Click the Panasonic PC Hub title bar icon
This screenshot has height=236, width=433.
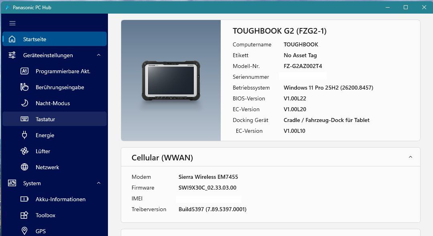pyautogui.click(x=8, y=7)
